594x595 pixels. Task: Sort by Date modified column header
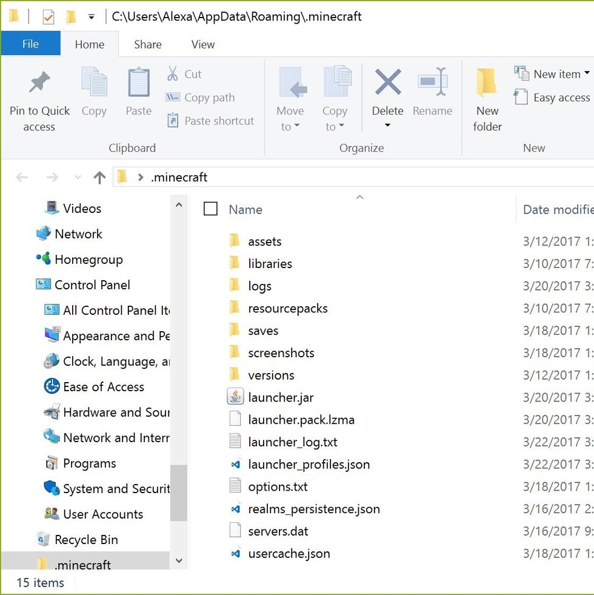pyautogui.click(x=556, y=209)
